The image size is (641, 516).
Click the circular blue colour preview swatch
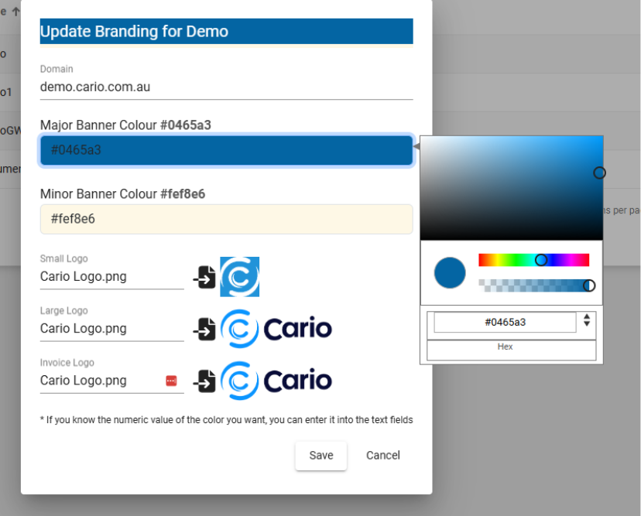450,273
